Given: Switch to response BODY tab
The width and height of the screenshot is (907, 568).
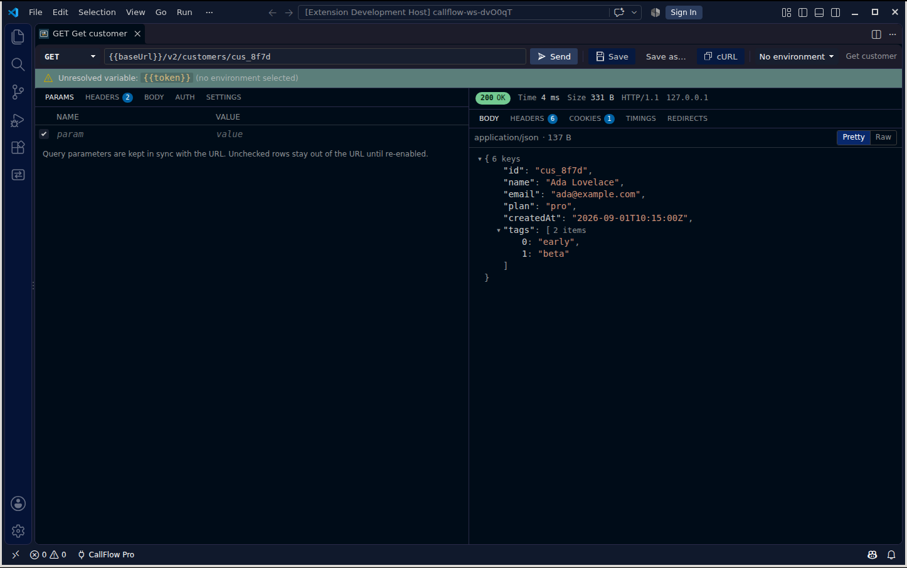Looking at the screenshot, I should coord(489,118).
